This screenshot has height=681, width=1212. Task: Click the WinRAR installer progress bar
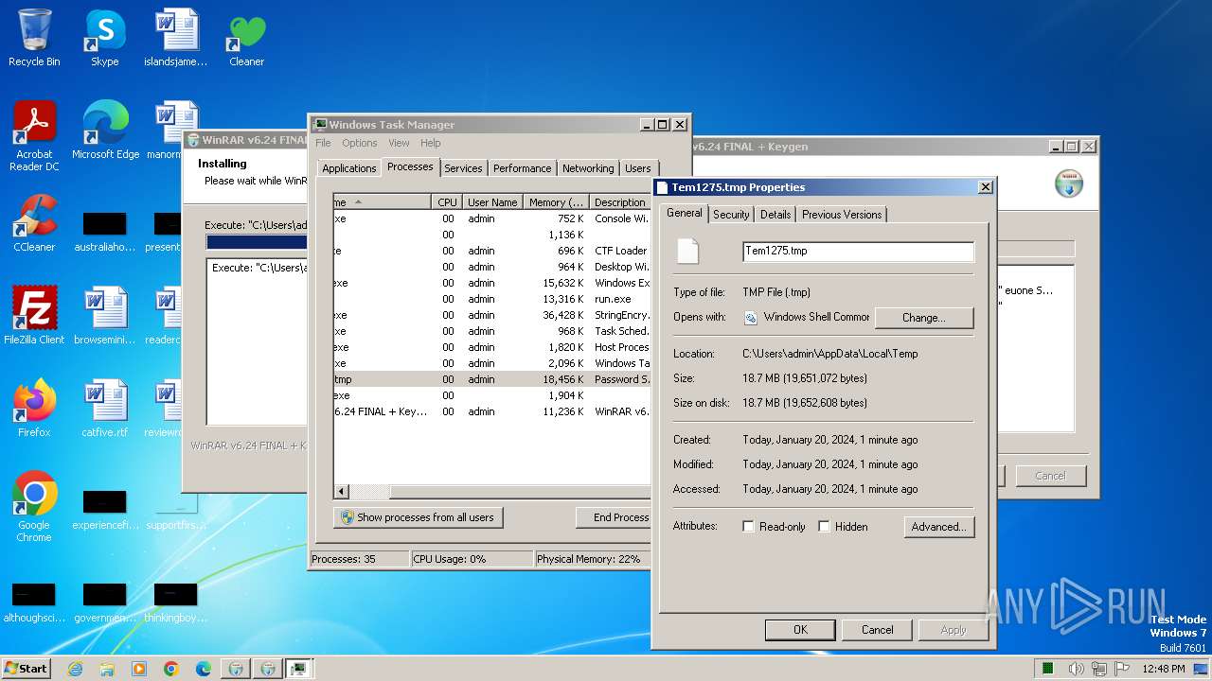point(257,242)
